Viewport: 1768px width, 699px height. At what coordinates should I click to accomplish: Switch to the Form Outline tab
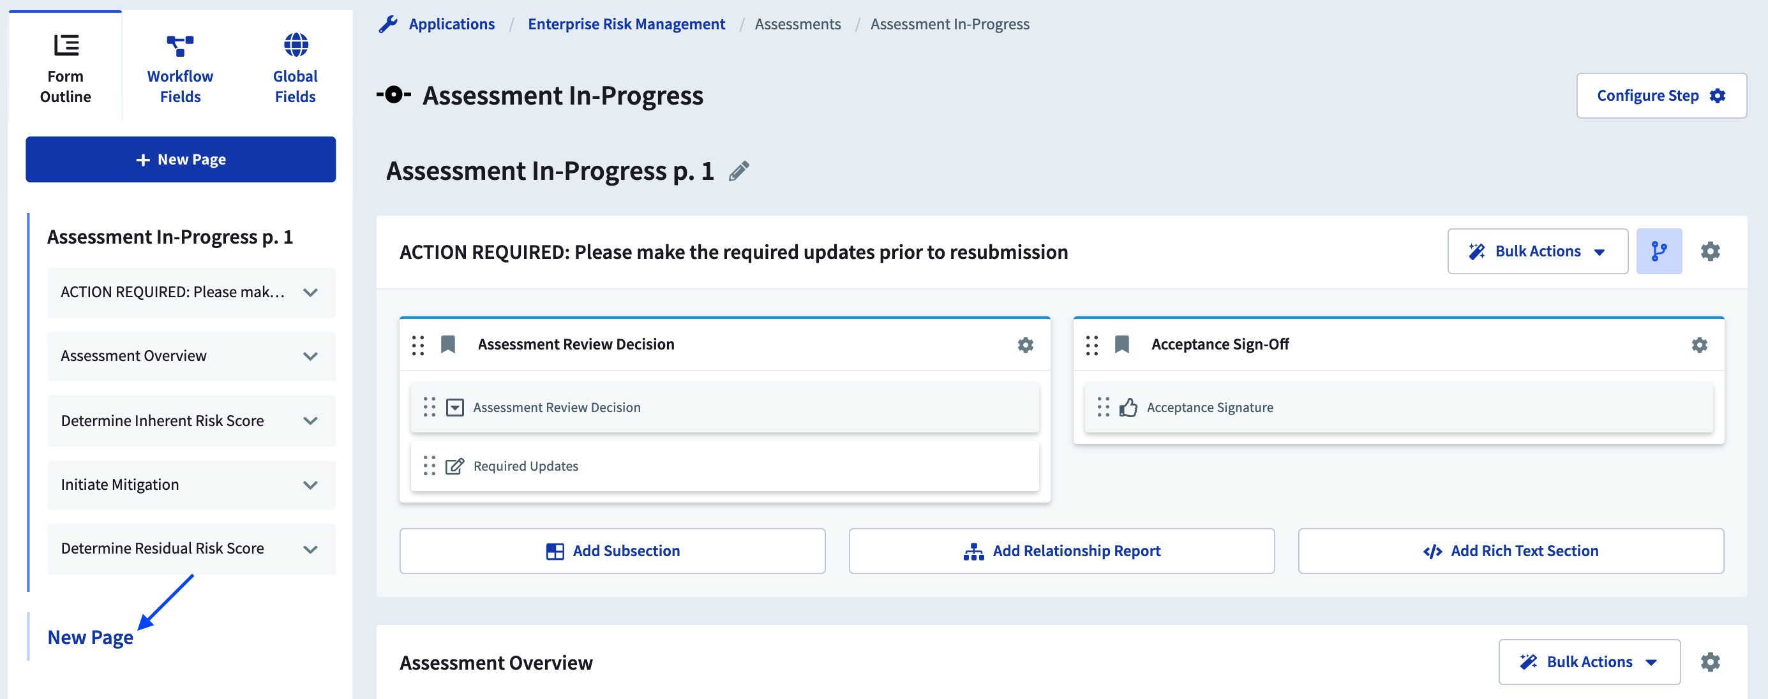(x=65, y=66)
